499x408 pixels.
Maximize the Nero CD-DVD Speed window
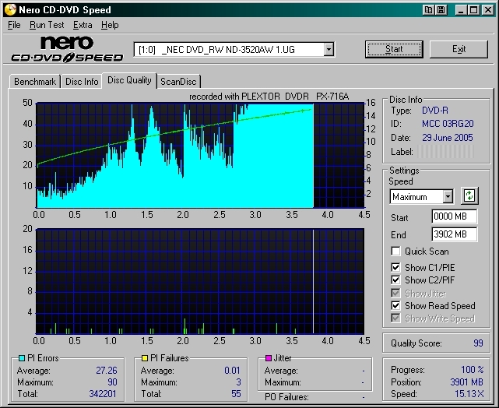coord(473,10)
